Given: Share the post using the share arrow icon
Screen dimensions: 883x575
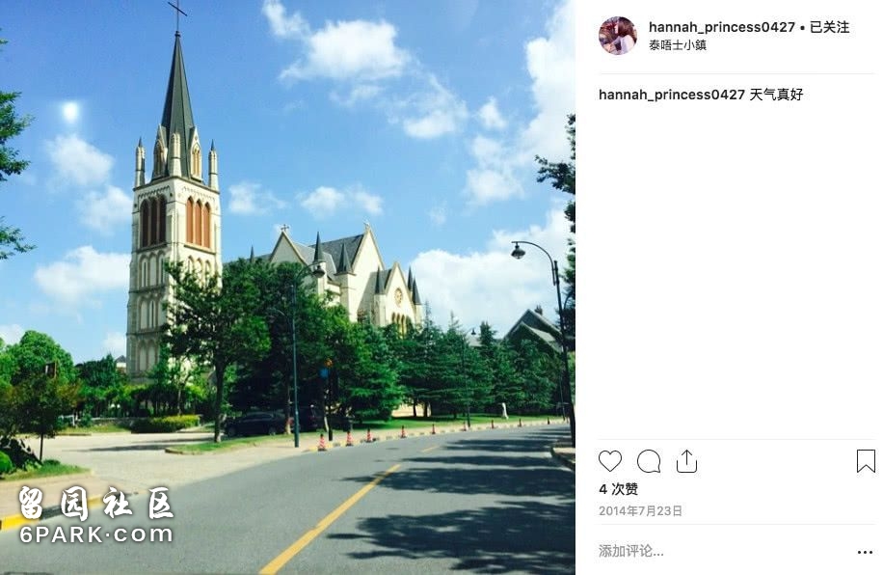Looking at the screenshot, I should (686, 461).
